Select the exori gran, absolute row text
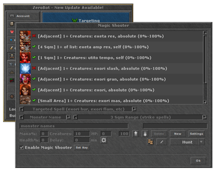Viewport: 216px width, 172px height. [x=102, y=79]
